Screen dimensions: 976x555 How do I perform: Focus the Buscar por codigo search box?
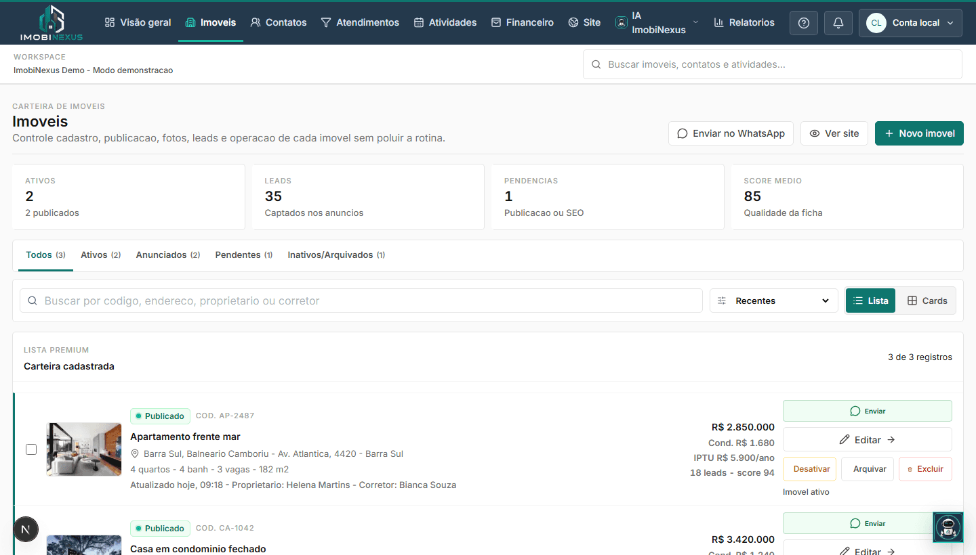(361, 301)
